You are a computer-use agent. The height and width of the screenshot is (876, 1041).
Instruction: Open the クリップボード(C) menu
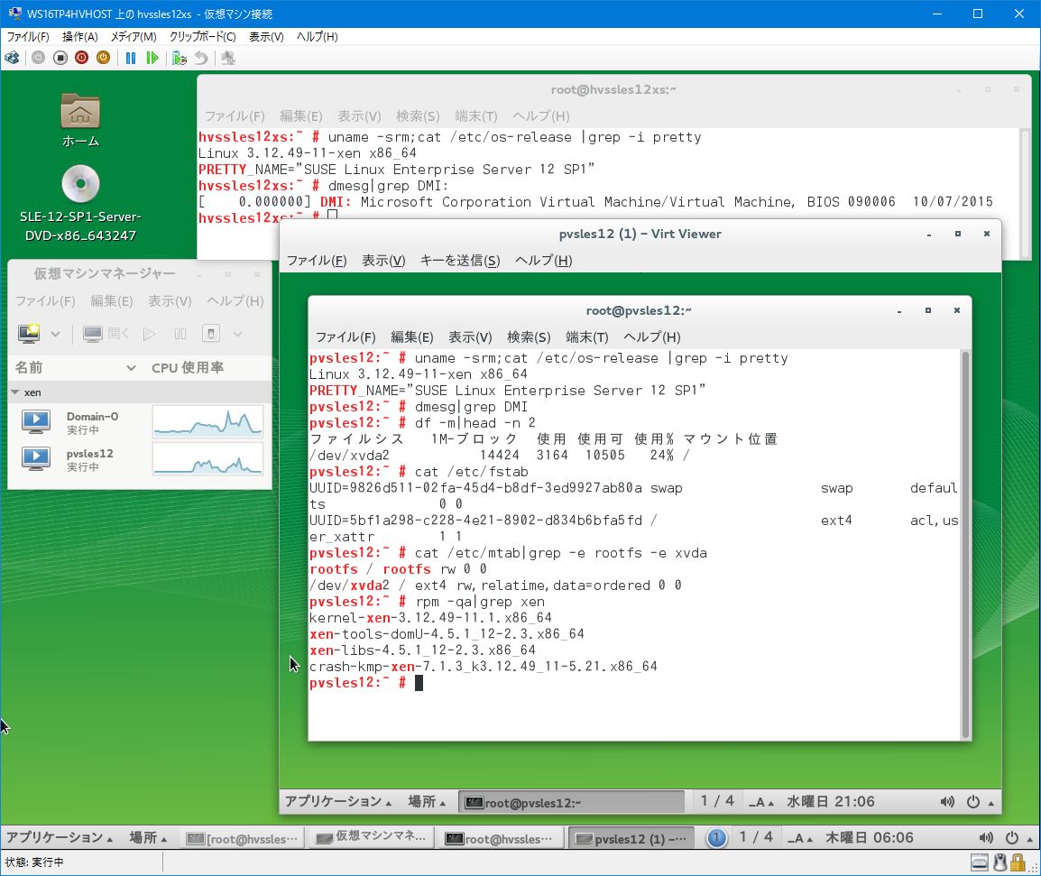tap(202, 36)
